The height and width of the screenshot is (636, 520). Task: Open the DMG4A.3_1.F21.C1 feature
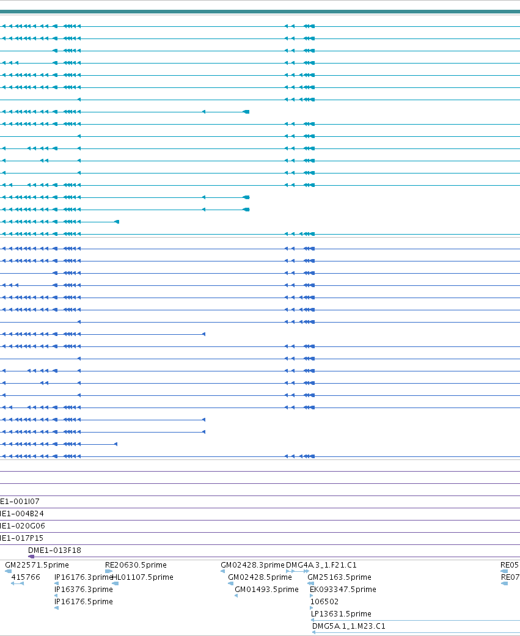coord(321,565)
